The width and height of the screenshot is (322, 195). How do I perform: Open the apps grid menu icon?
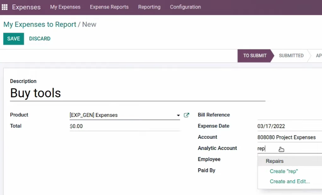click(4, 7)
